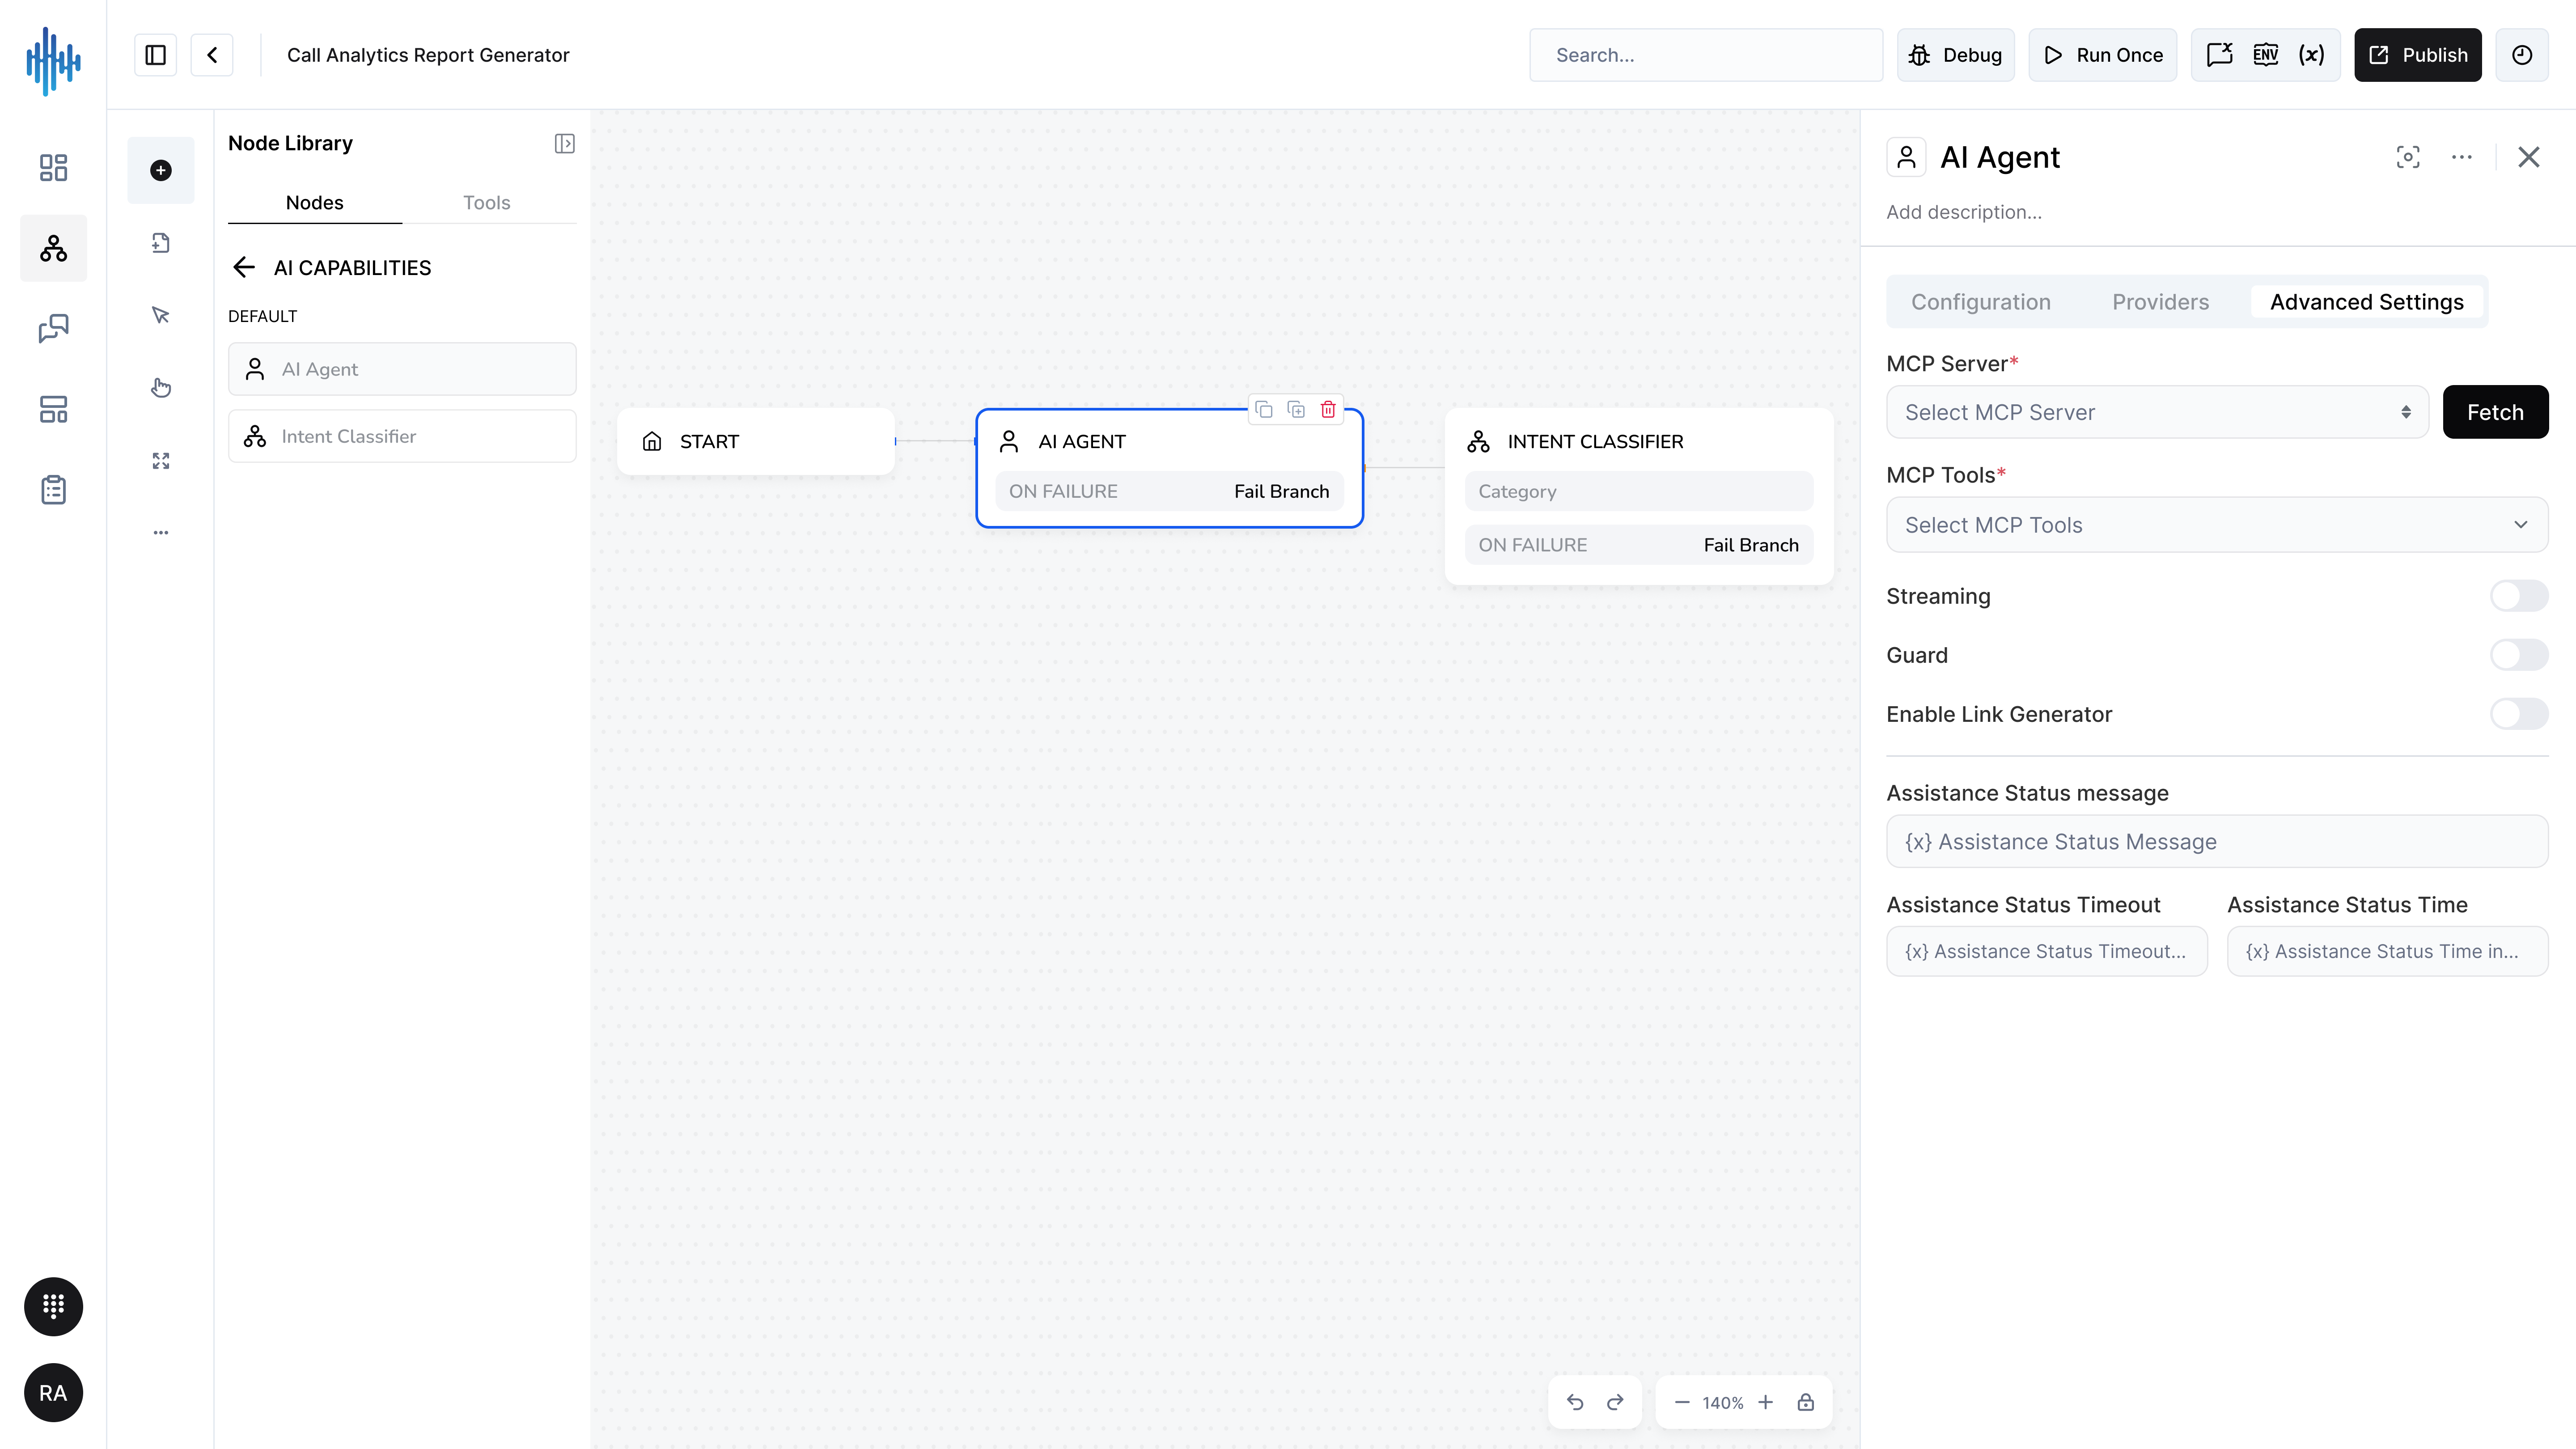
Task: Open the Select MCP Tools dropdown
Action: tap(2217, 525)
